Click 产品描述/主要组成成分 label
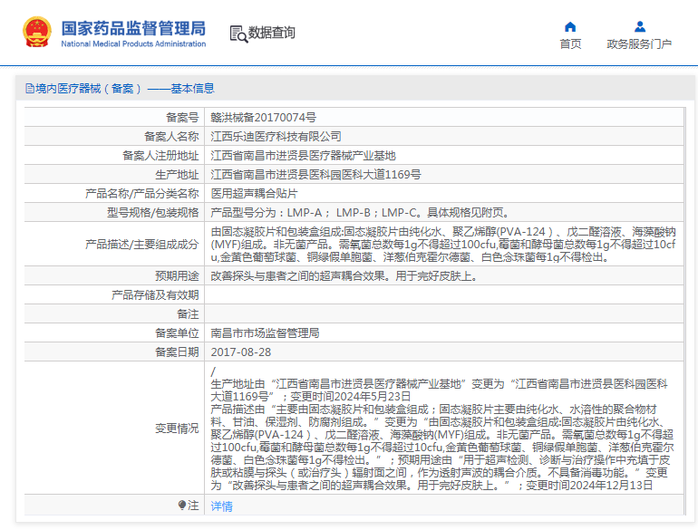Viewport: 698px width, 530px height. (142, 245)
